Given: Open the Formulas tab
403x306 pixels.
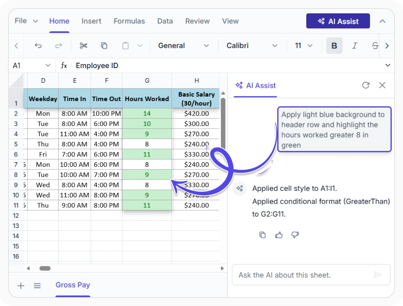Looking at the screenshot, I should pyautogui.click(x=129, y=21).
